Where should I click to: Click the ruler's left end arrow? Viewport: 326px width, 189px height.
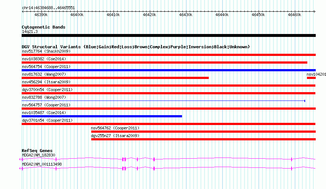(23, 11)
